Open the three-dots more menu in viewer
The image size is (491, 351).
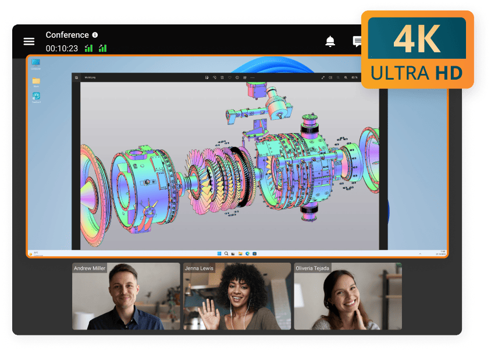click(x=252, y=77)
